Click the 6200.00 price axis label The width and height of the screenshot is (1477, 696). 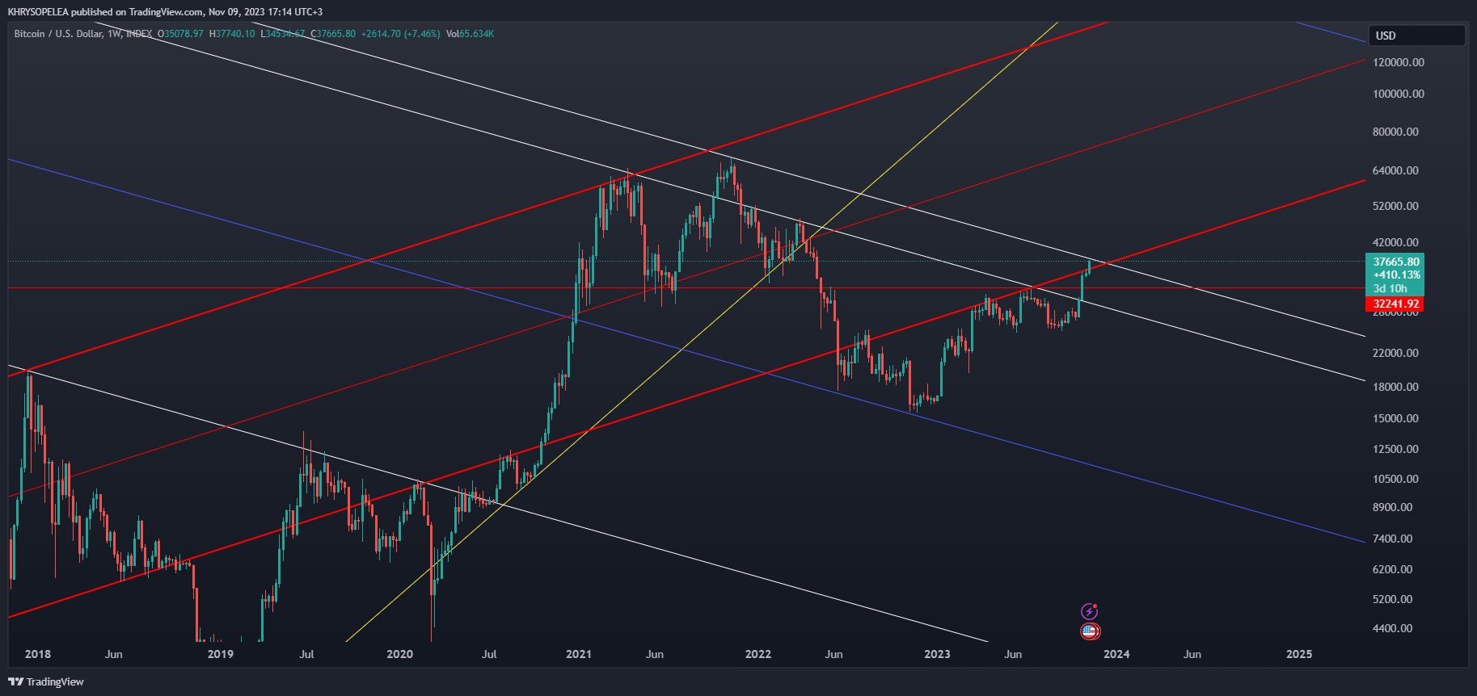point(1393,569)
